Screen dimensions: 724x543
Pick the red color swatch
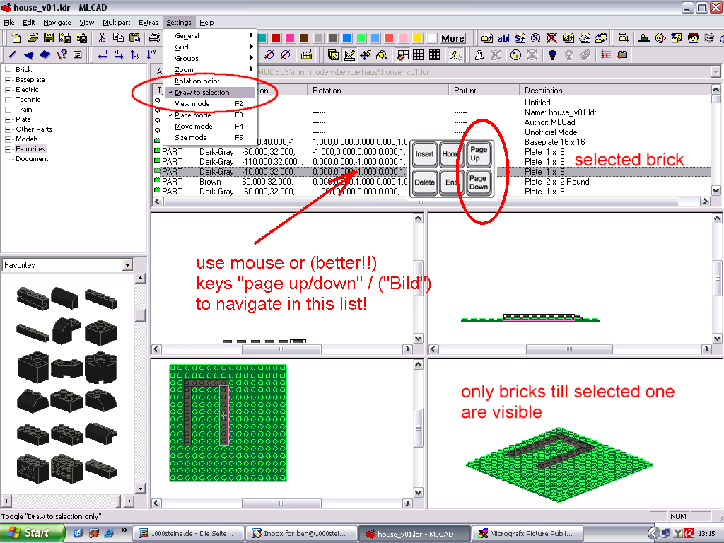click(x=276, y=38)
